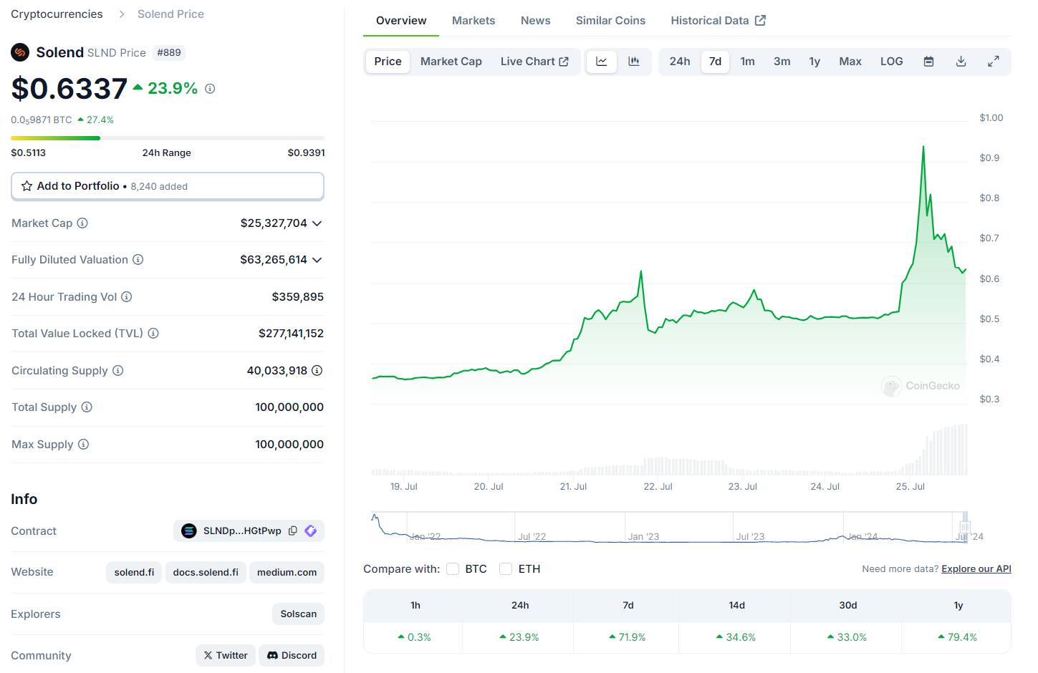Switch to line chart view icon
Image resolution: width=1038 pixels, height=673 pixels.
point(602,62)
